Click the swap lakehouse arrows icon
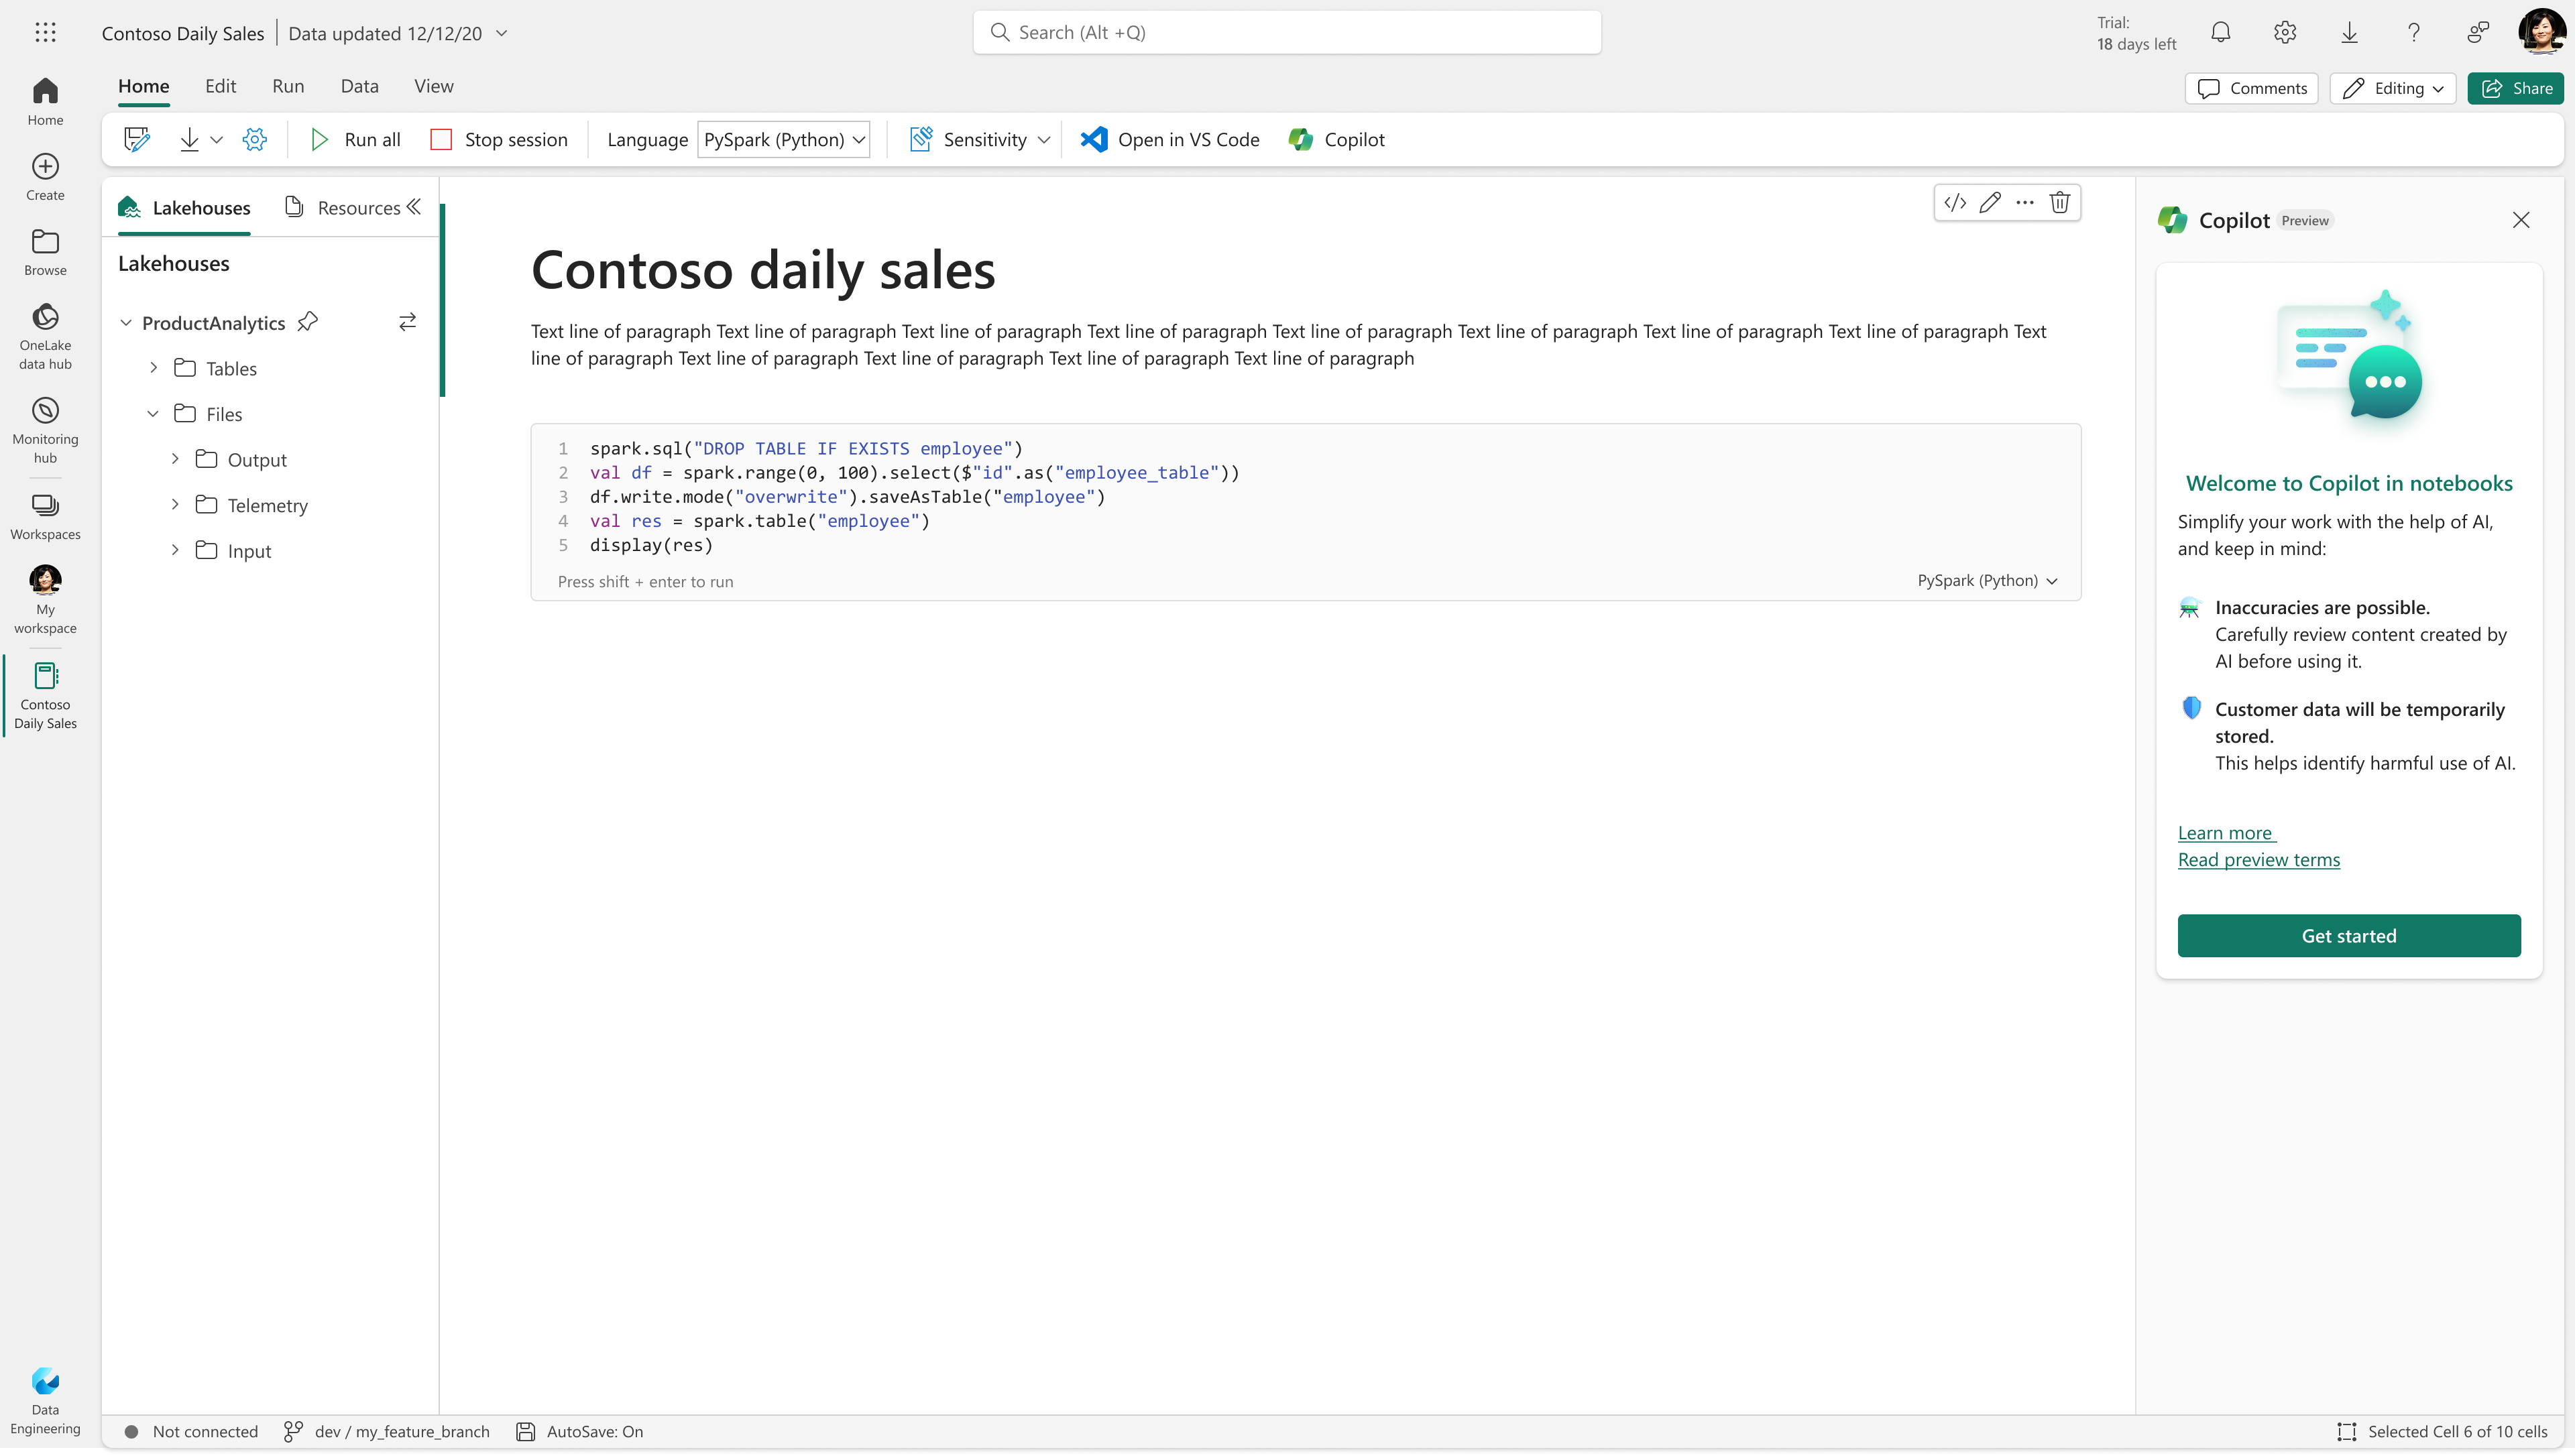Viewport: 2575px width, 1456px height. 407,322
